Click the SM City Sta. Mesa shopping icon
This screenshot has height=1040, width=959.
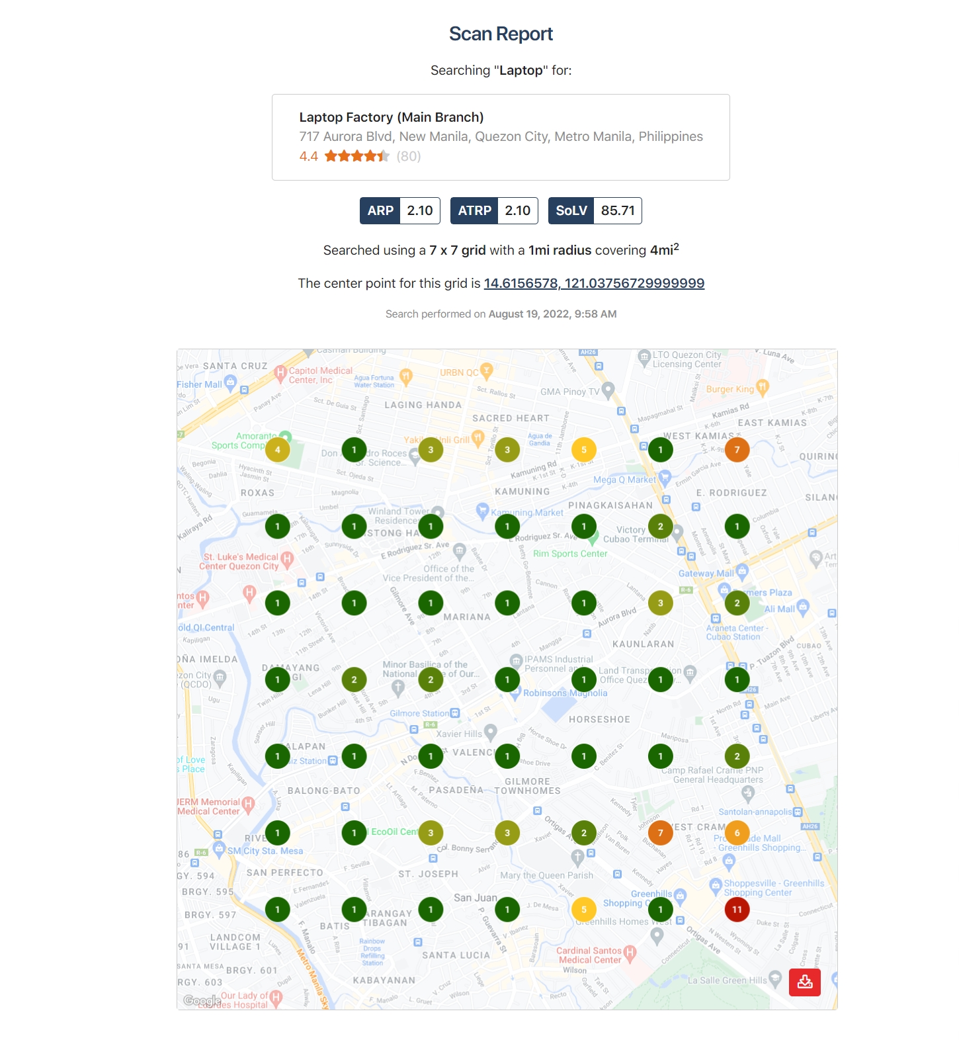coord(220,849)
